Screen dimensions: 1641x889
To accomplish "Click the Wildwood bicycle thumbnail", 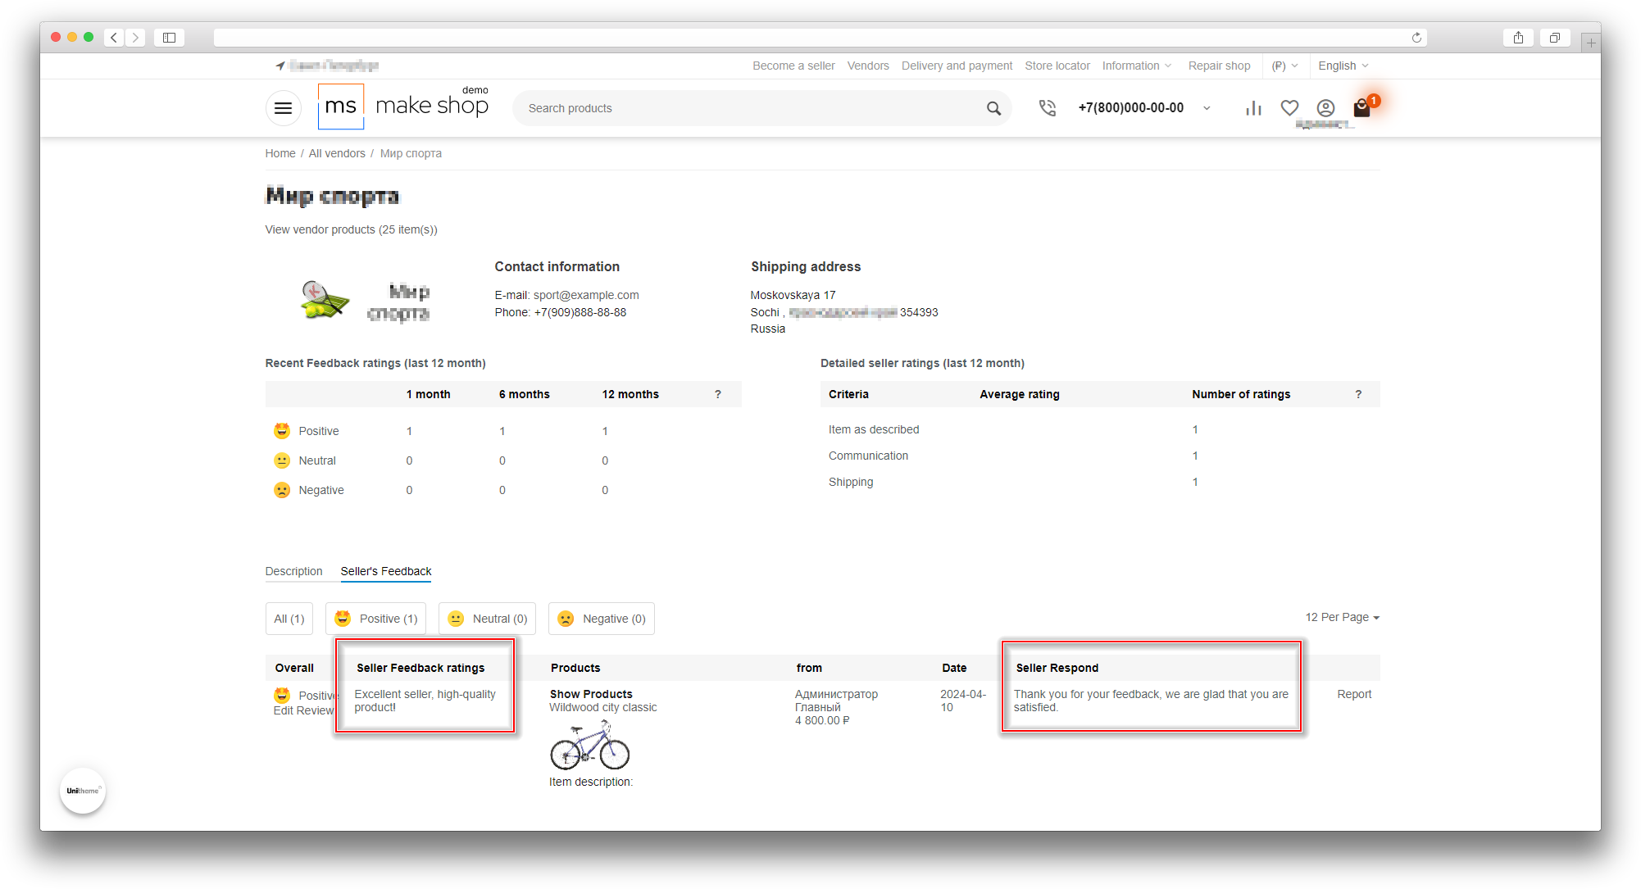I will pyautogui.click(x=589, y=745).
